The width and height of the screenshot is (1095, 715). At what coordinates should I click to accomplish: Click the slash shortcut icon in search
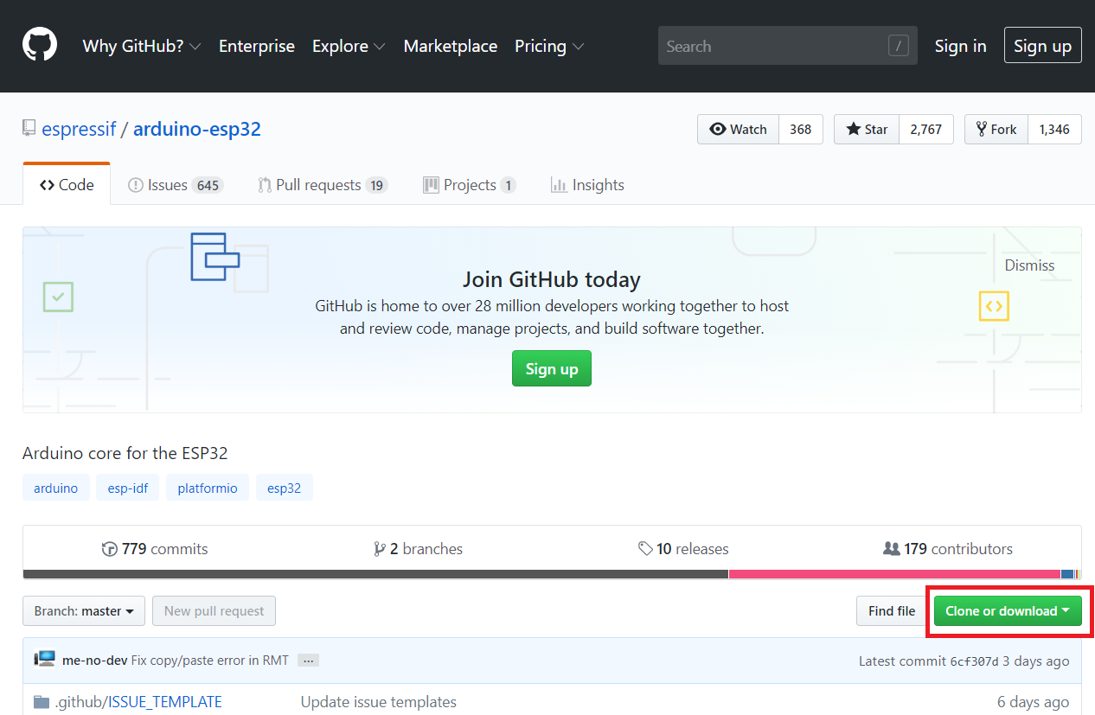899,46
